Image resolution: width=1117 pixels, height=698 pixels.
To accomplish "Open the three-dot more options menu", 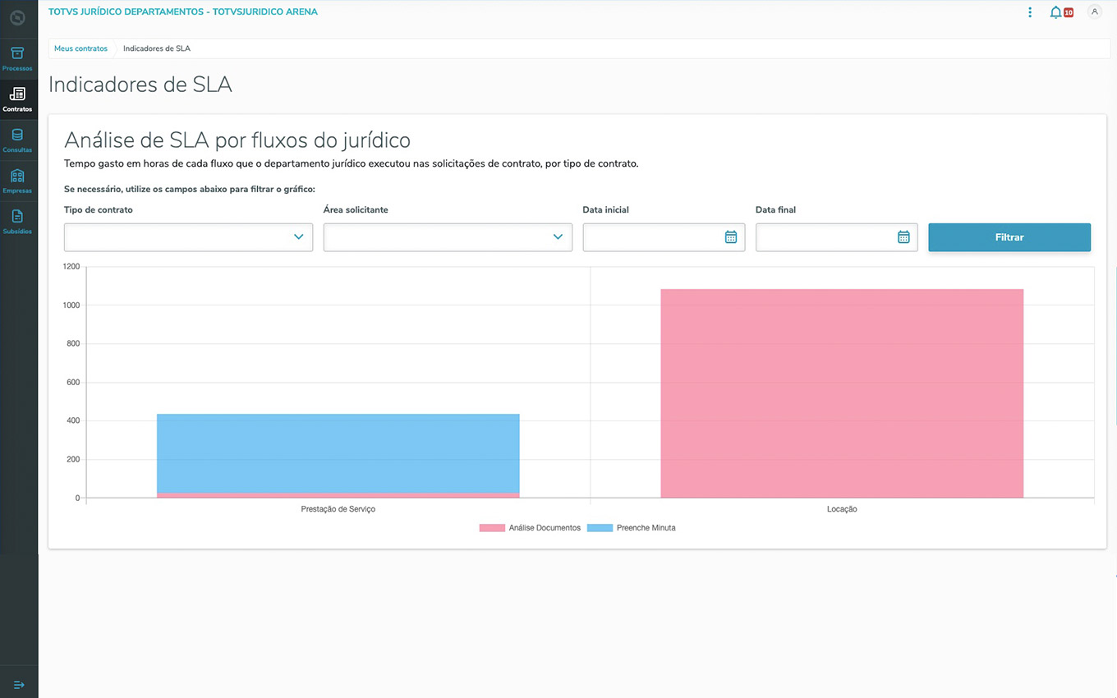I will click(x=1030, y=12).
